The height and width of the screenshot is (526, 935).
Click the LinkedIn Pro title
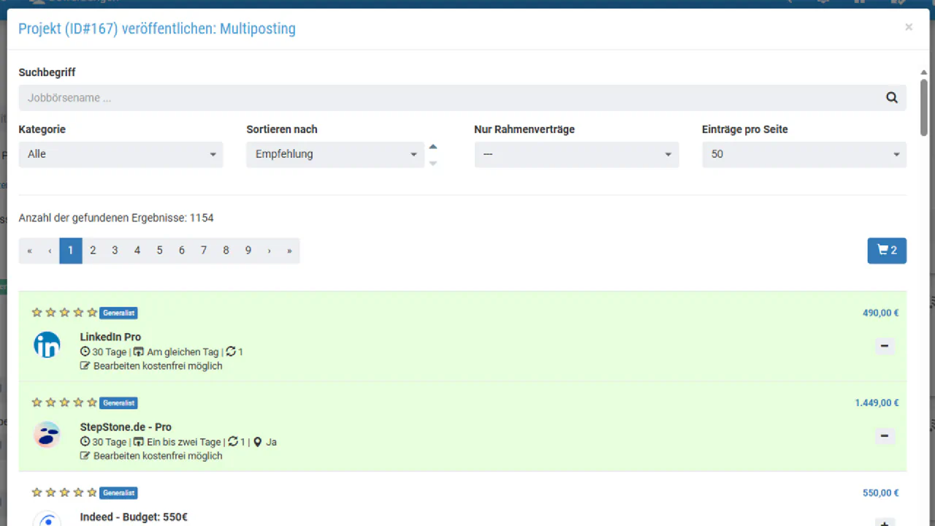point(110,337)
